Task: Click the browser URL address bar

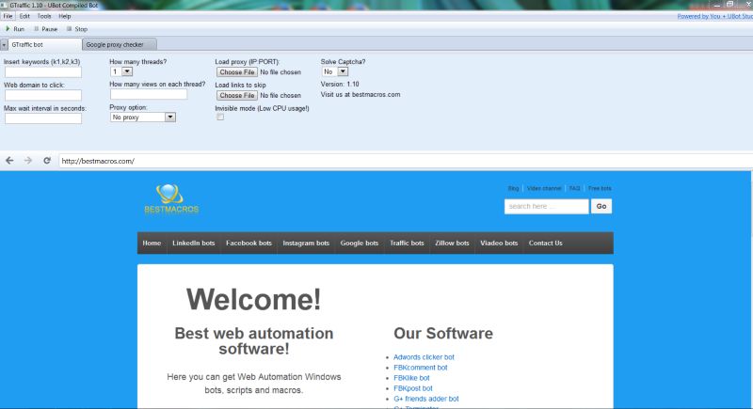Action: (404, 161)
